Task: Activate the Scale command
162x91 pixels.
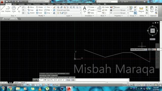Action: click(39, 13)
